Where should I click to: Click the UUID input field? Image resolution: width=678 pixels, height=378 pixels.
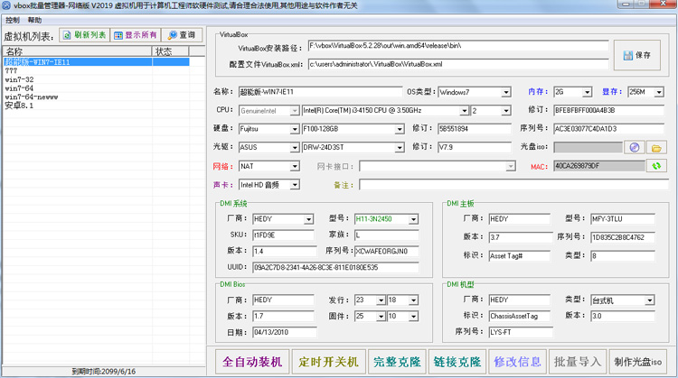pyautogui.click(x=335, y=268)
